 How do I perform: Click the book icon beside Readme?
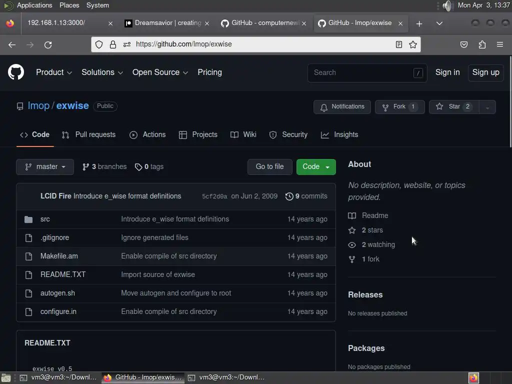coord(352,215)
